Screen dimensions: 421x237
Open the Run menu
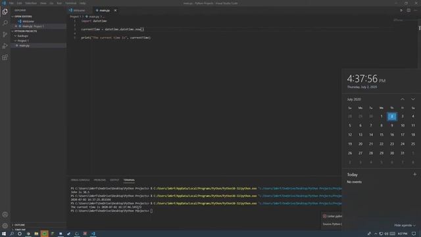59,3
